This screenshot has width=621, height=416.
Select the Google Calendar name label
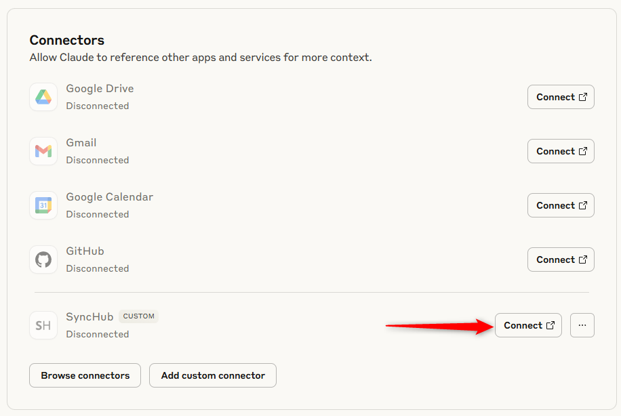109,197
